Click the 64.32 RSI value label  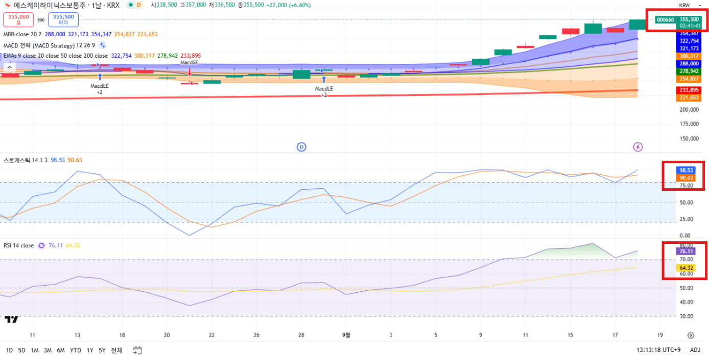point(686,268)
